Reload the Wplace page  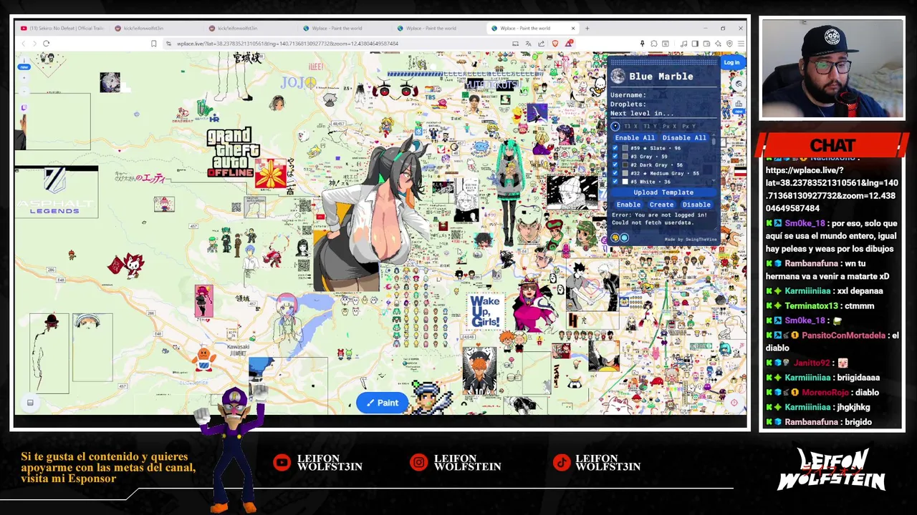point(46,44)
